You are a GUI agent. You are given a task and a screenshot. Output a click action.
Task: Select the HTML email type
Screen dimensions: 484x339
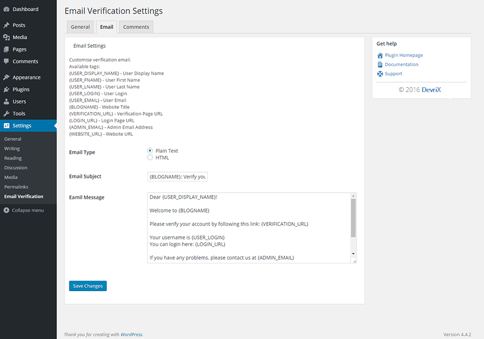(150, 158)
